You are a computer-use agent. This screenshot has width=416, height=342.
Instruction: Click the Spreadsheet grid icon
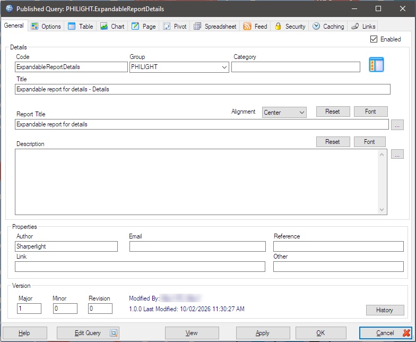[x=197, y=27]
